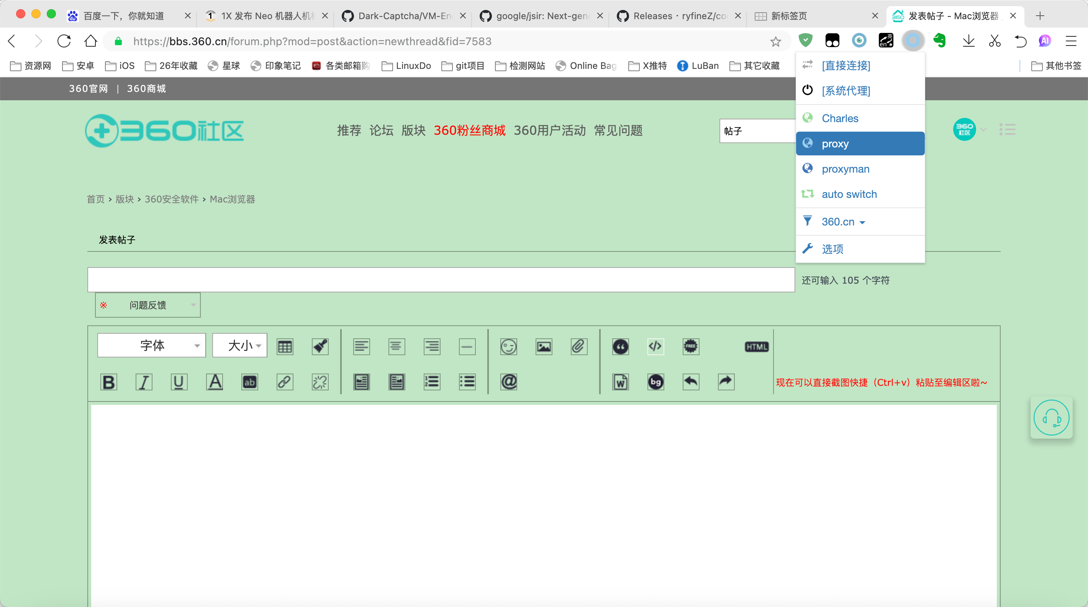Screen dimensions: 1088x607
Task: Switch to the 百度一下 browser tab
Action: coord(129,16)
